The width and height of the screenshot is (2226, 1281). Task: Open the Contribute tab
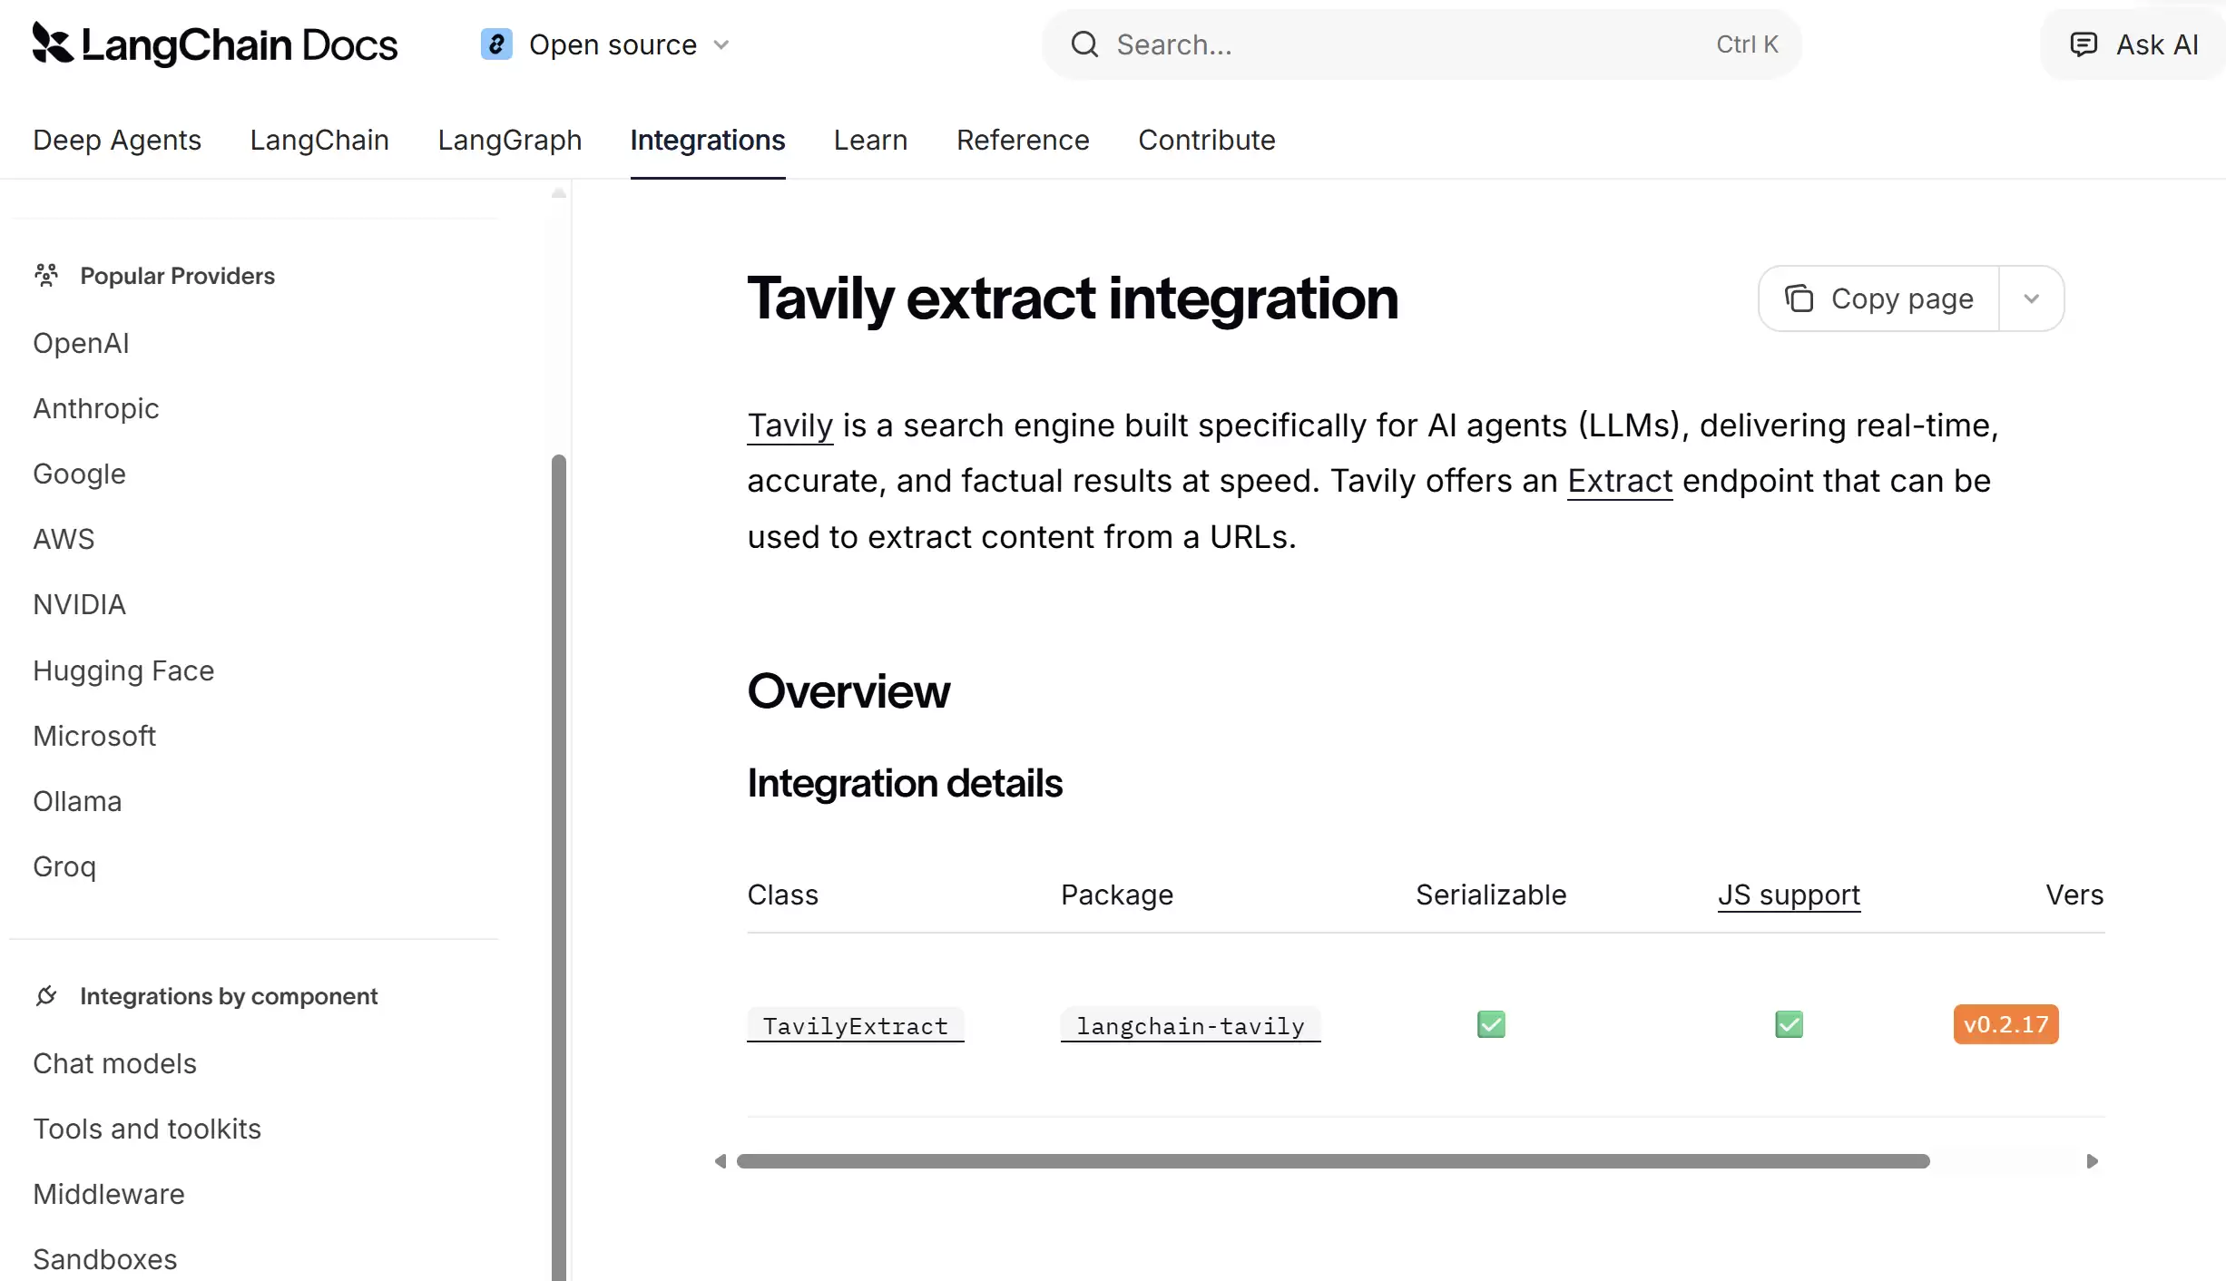[x=1207, y=140]
